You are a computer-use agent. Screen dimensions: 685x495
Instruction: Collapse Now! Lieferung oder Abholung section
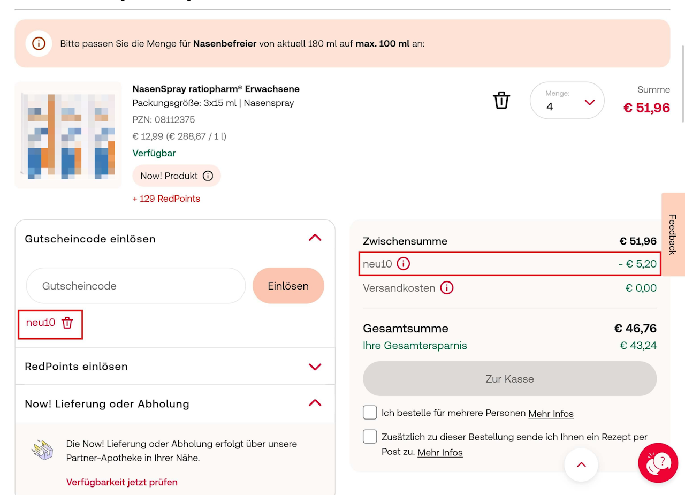[x=315, y=403]
